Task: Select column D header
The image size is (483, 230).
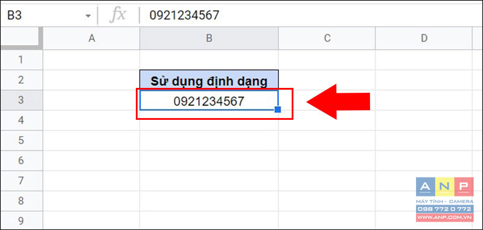Action: [x=424, y=38]
